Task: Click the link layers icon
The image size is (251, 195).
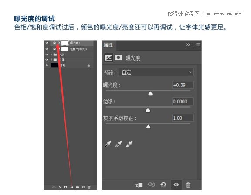Action: (x=54, y=187)
